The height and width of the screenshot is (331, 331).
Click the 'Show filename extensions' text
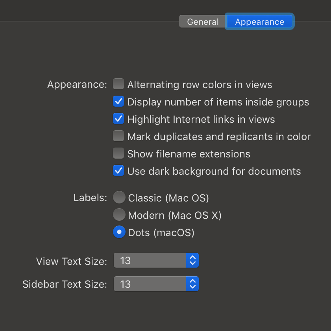coord(189,154)
